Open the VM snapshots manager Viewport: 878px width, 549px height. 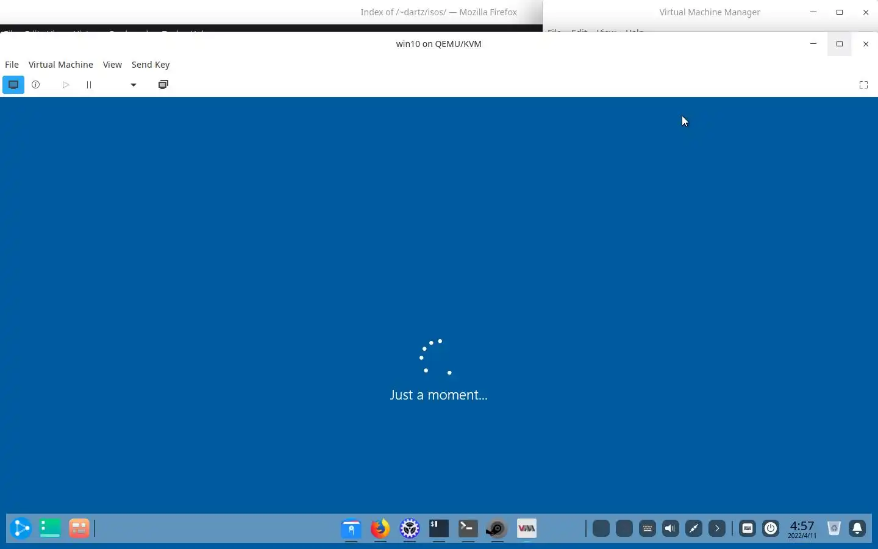pyautogui.click(x=163, y=85)
